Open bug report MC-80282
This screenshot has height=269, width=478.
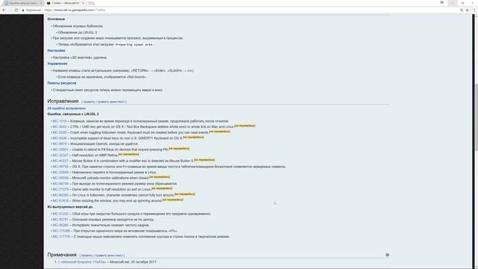[x=60, y=195]
